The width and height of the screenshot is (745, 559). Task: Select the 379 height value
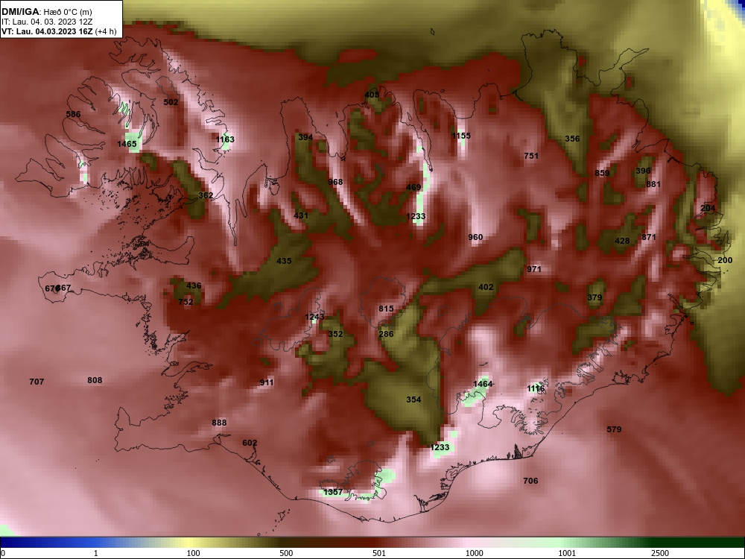coord(595,298)
